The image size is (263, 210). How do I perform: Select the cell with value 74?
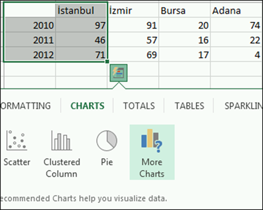pos(237,25)
